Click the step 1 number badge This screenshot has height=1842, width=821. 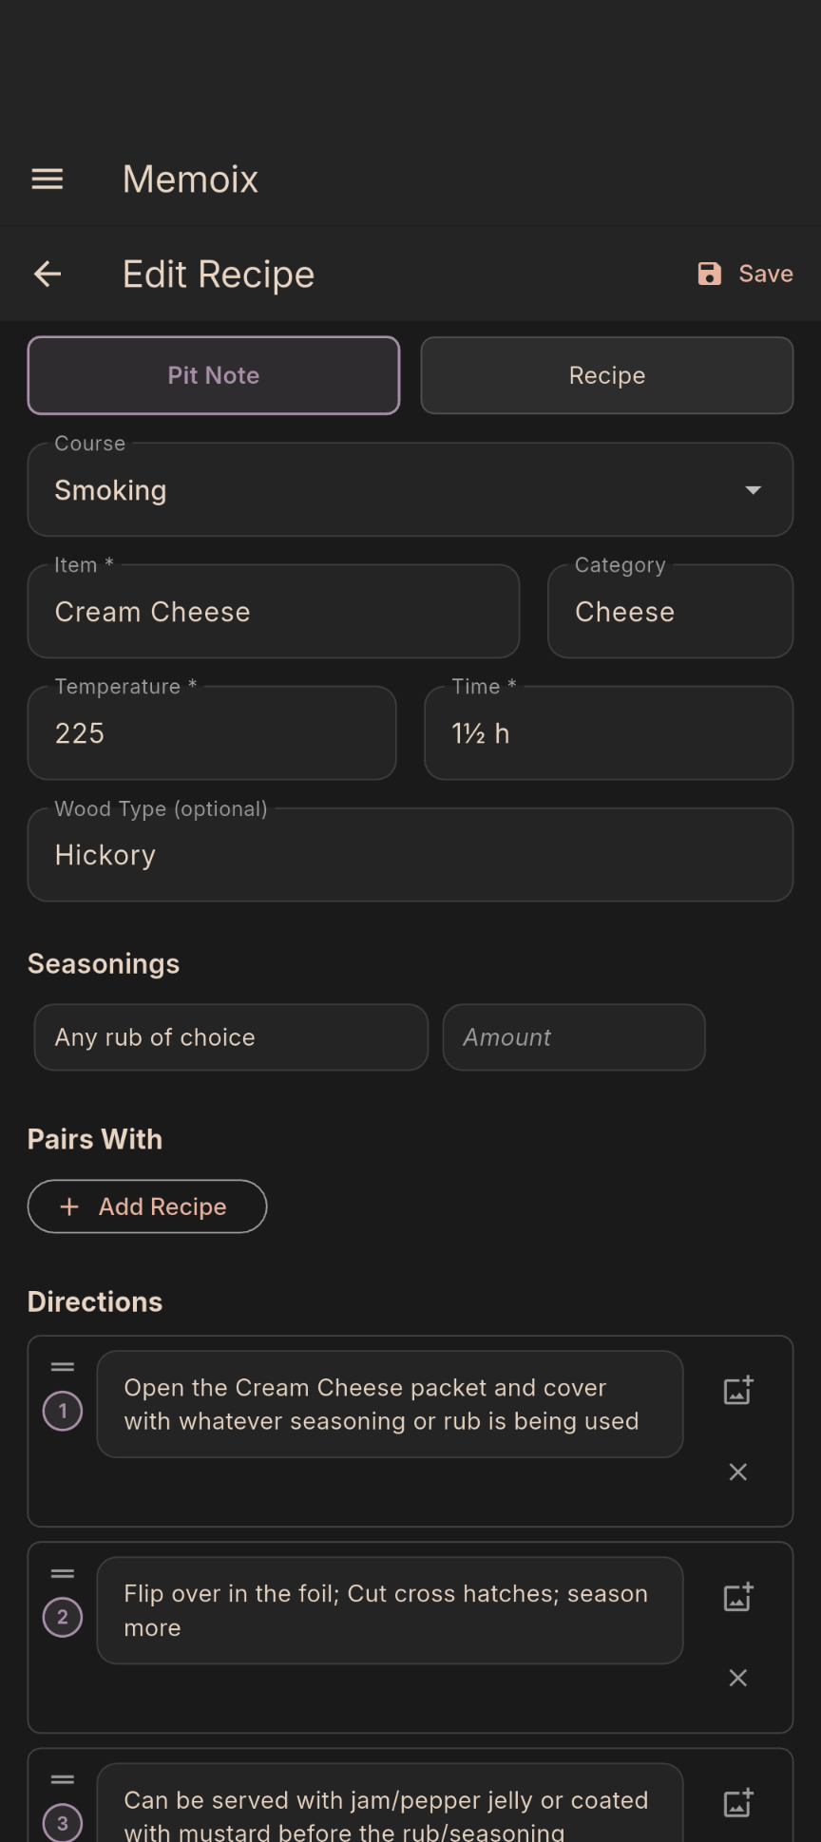62,1411
